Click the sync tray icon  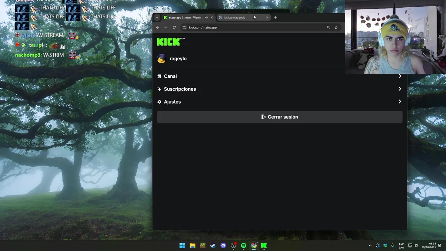point(378,245)
